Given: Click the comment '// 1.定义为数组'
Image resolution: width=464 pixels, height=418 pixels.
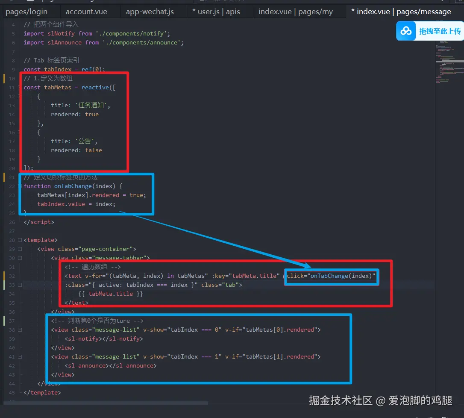Looking at the screenshot, I should click(48, 78).
